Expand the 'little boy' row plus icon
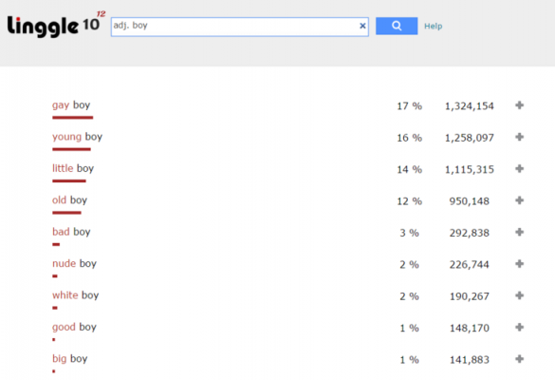Viewport: 555px width, 380px height. pyautogui.click(x=519, y=168)
